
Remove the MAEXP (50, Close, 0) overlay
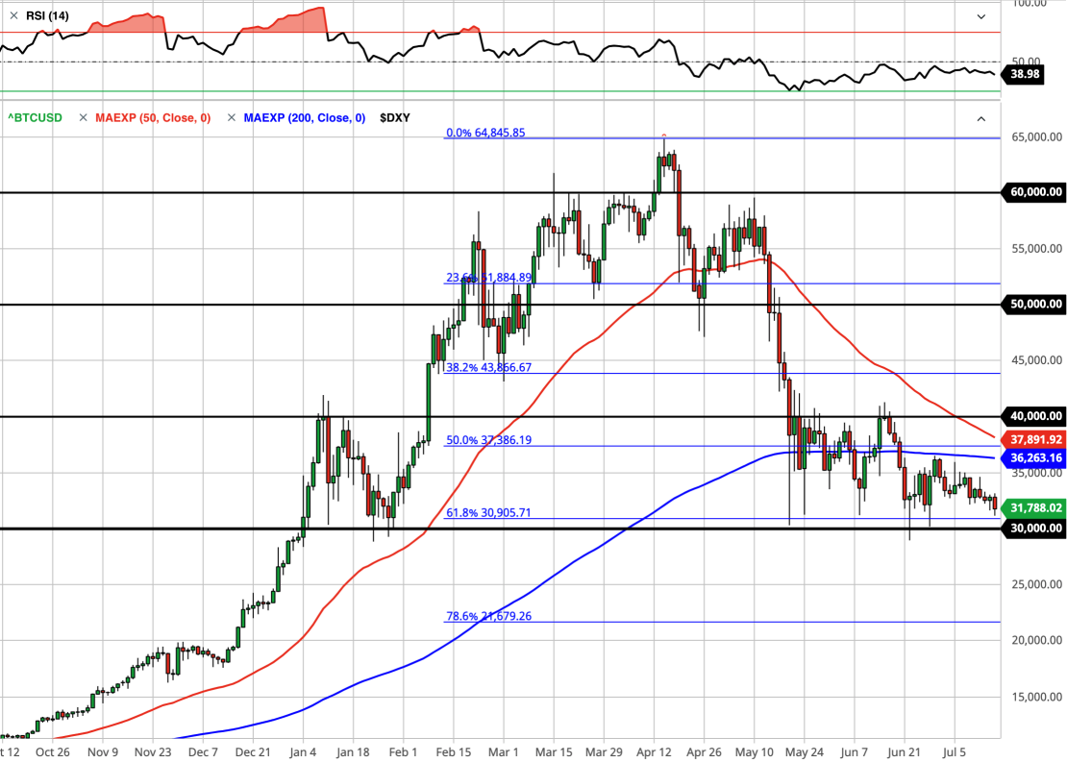coord(83,117)
